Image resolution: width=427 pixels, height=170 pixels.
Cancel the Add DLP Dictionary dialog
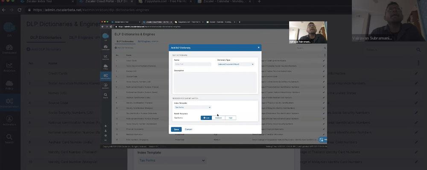pos(188,129)
